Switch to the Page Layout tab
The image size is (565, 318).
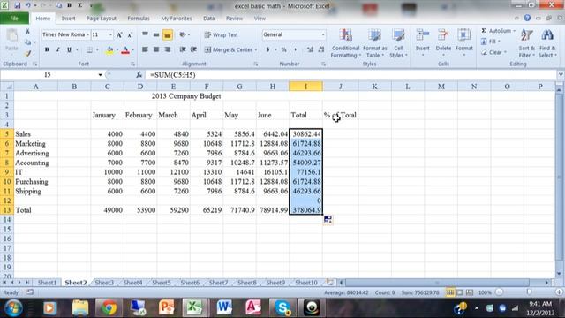tap(102, 18)
